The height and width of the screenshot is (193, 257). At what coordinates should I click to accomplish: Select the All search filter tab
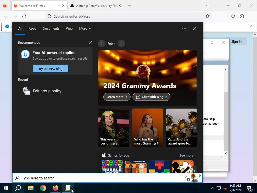coord(20,29)
